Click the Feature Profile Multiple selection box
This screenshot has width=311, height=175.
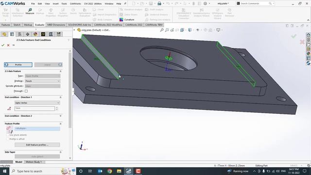pyautogui.click(x=37, y=128)
